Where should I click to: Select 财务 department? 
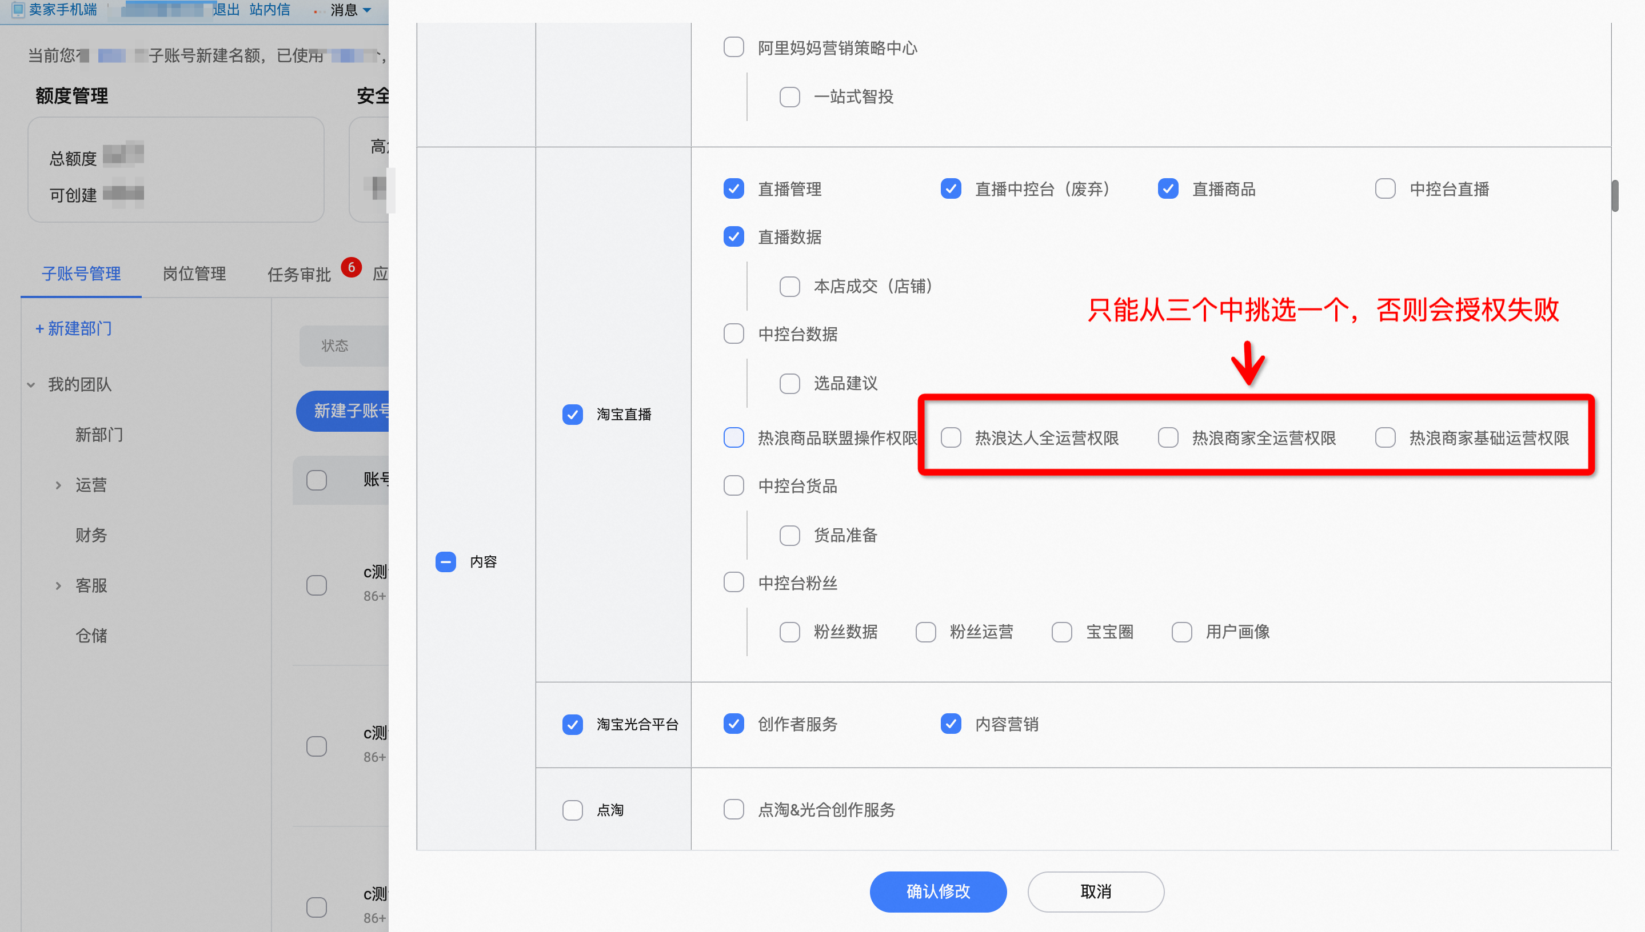click(x=91, y=535)
